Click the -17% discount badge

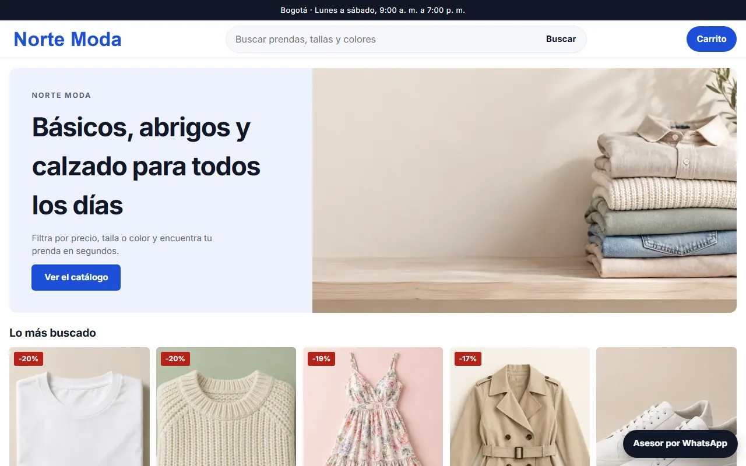click(468, 359)
